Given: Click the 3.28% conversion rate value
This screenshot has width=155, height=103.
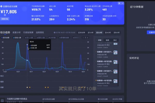Looking at the screenshot, I should (89, 10).
